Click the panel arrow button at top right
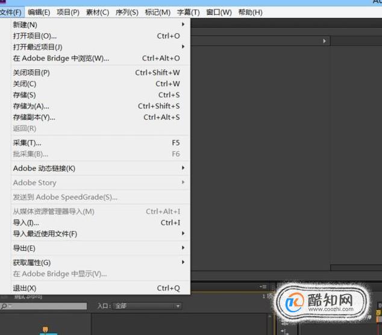 click(x=324, y=41)
